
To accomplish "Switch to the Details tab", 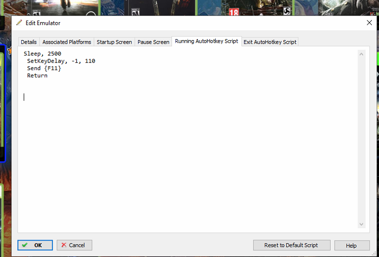I will [x=29, y=42].
